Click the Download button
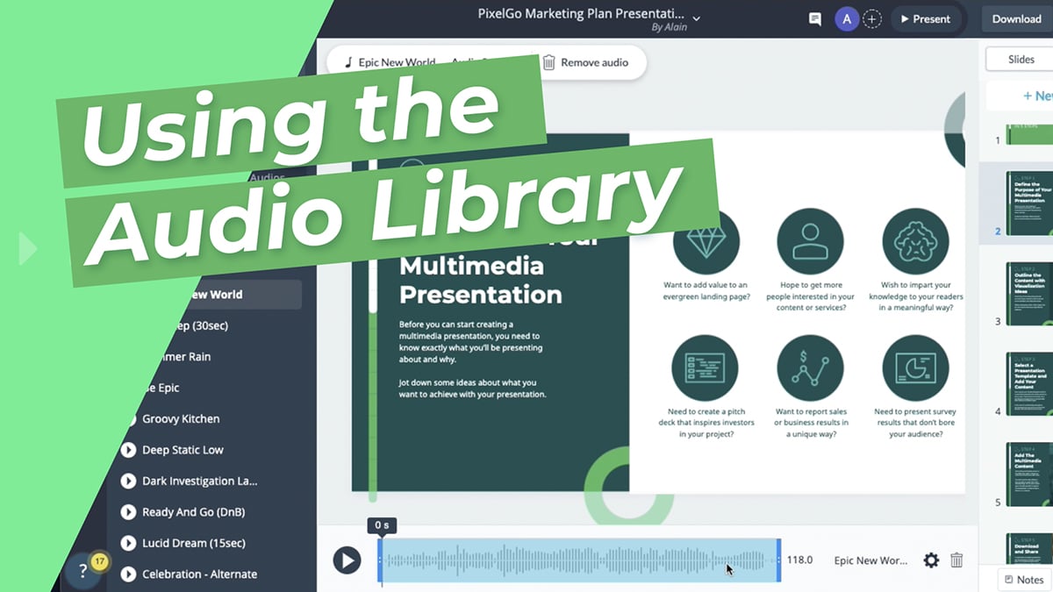The width and height of the screenshot is (1053, 592). (1017, 18)
